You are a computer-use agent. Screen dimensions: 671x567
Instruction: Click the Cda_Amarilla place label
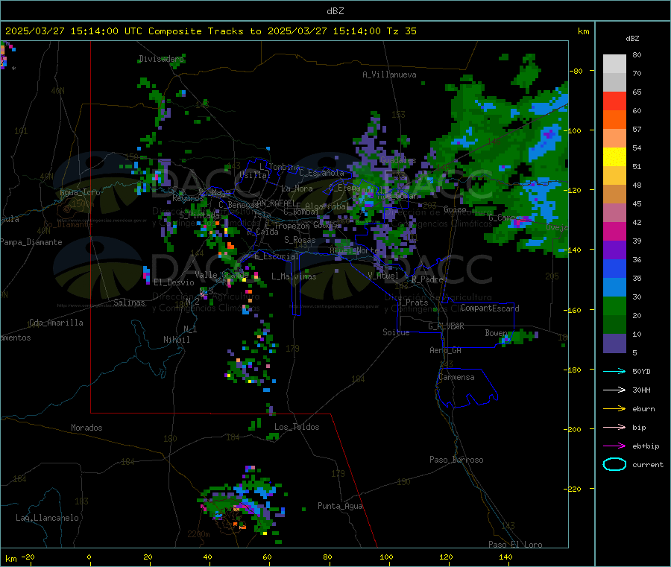pos(56,323)
